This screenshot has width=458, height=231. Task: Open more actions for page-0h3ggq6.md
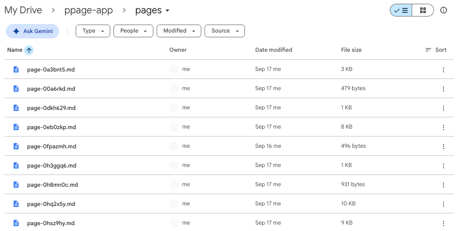click(444, 166)
